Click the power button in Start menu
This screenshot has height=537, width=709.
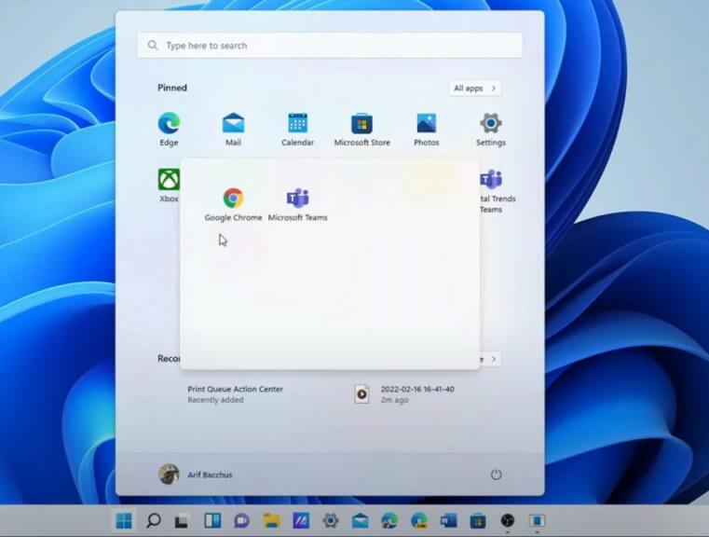click(x=496, y=475)
